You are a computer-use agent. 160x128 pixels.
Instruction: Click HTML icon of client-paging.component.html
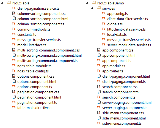(x=99, y=76)
